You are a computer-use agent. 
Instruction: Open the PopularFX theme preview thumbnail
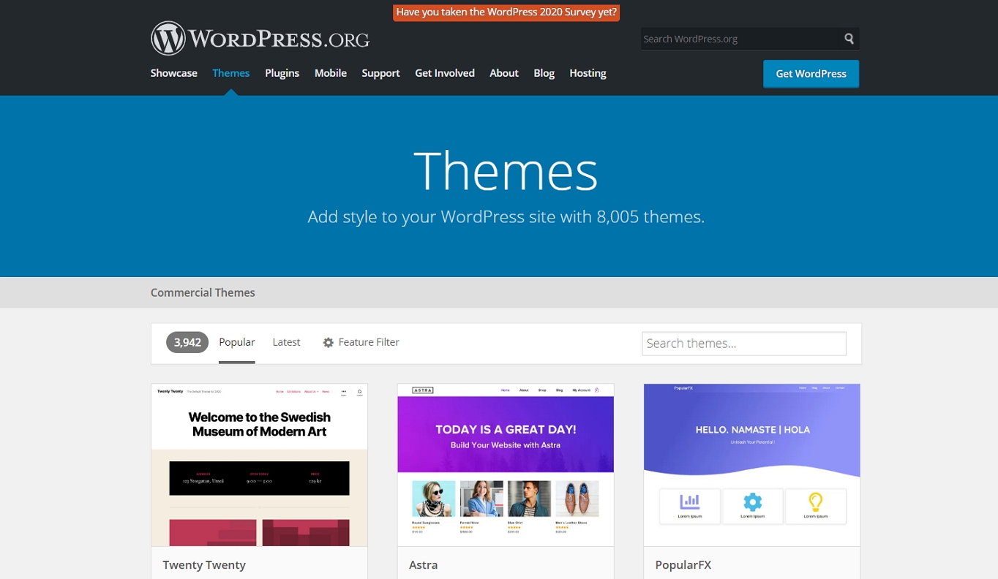(x=752, y=465)
